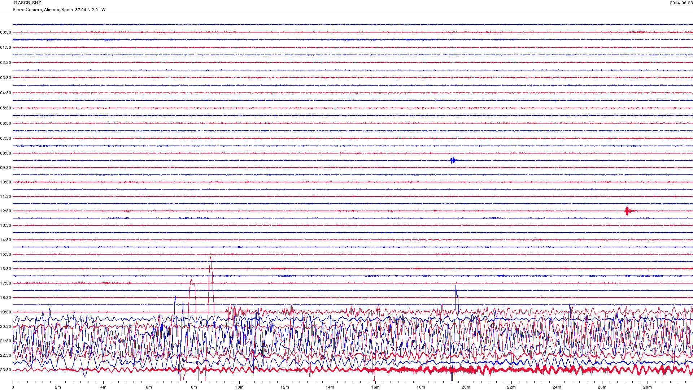
Task: Click the 20:30 time label
Action: pyautogui.click(x=6, y=327)
